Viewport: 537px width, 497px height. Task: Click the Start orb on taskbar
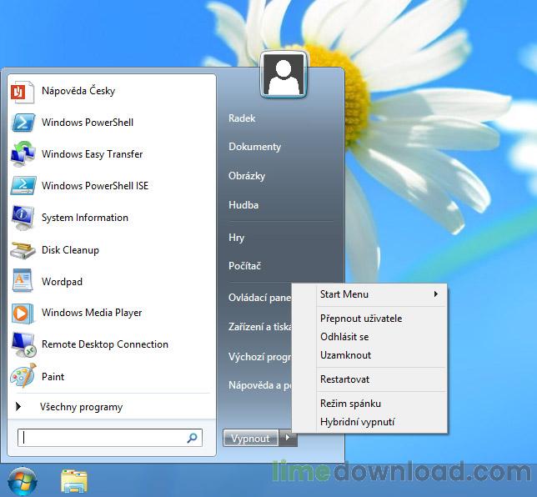click(23, 480)
